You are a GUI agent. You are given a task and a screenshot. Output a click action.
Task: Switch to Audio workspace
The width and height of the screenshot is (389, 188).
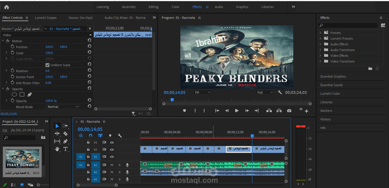[x=219, y=7]
